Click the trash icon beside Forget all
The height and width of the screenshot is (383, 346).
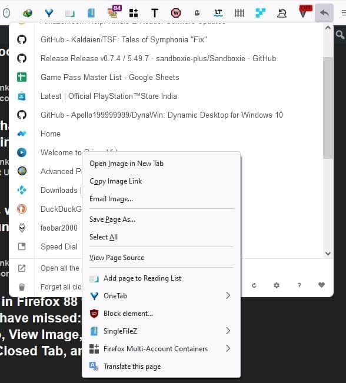[x=22, y=287]
